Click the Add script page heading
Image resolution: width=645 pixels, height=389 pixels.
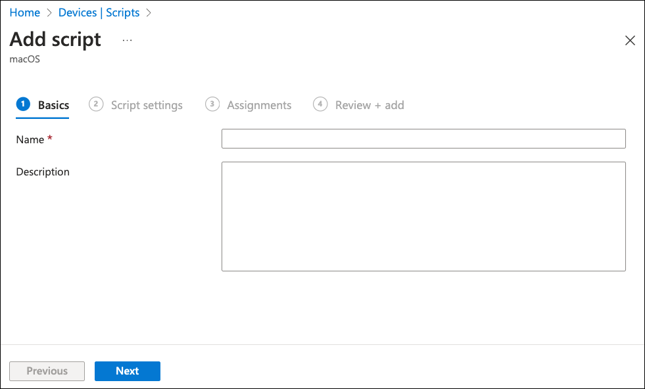coord(55,39)
